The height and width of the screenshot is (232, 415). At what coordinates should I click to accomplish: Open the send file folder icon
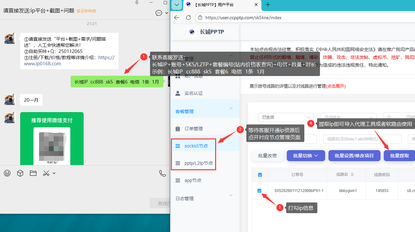(x=33, y=173)
